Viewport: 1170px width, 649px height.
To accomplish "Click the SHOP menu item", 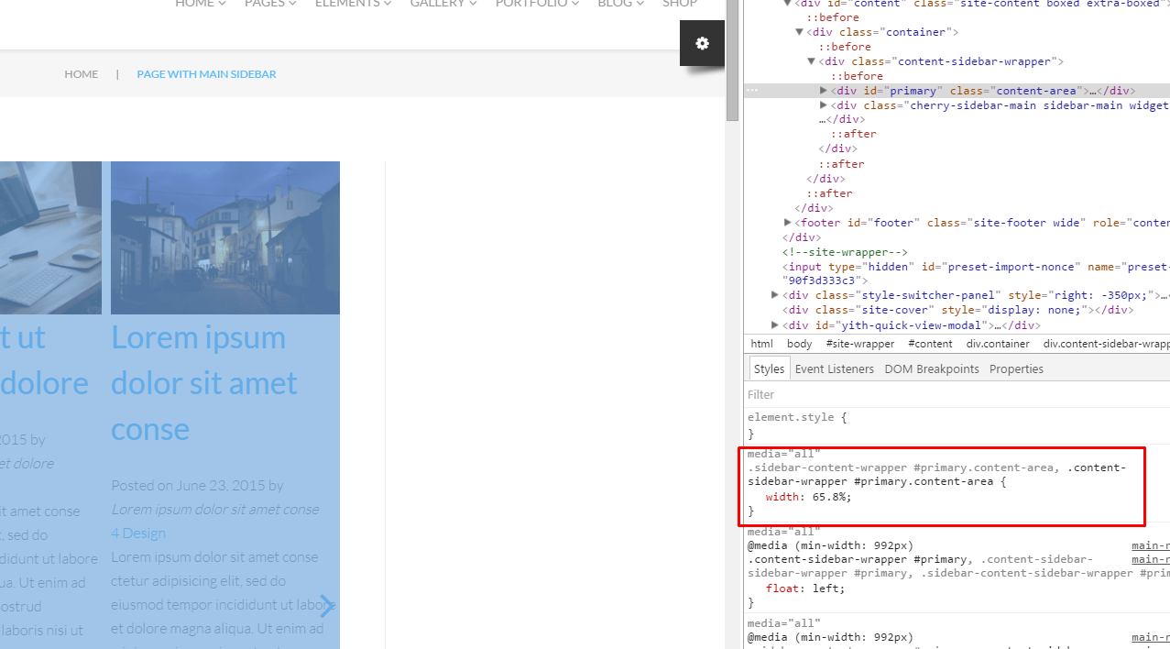I will pyautogui.click(x=679, y=4).
